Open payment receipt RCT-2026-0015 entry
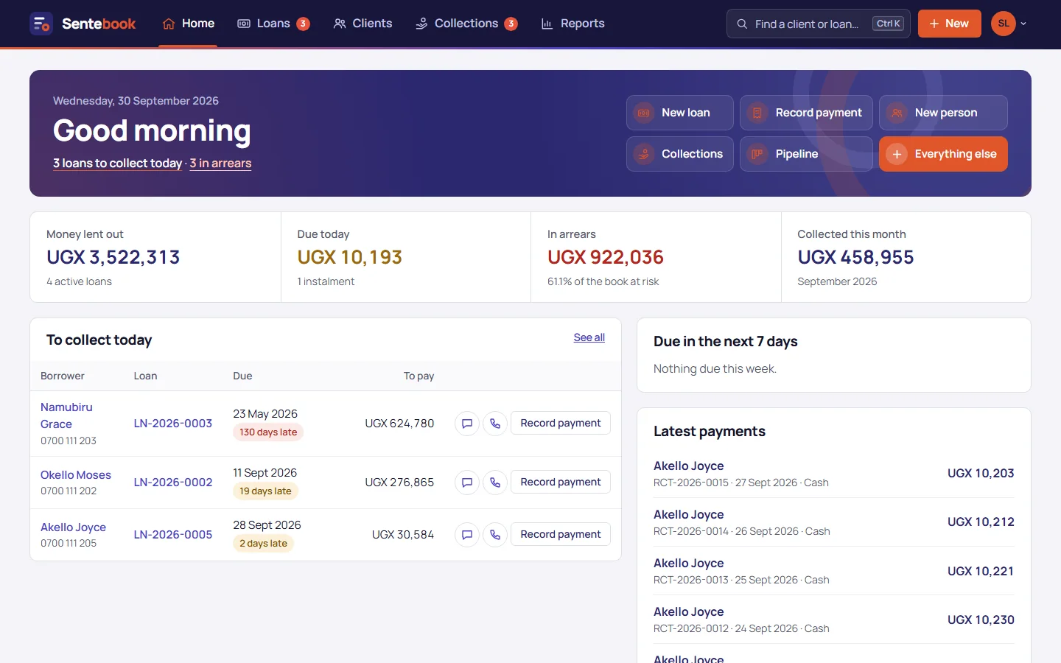 point(833,474)
